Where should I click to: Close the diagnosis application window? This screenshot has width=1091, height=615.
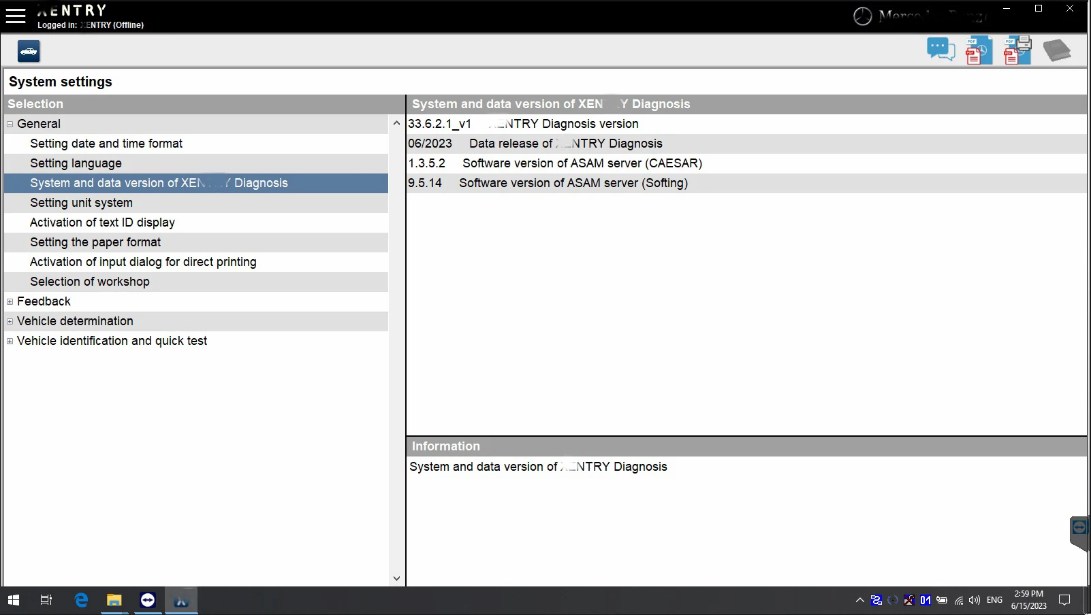(x=1070, y=9)
